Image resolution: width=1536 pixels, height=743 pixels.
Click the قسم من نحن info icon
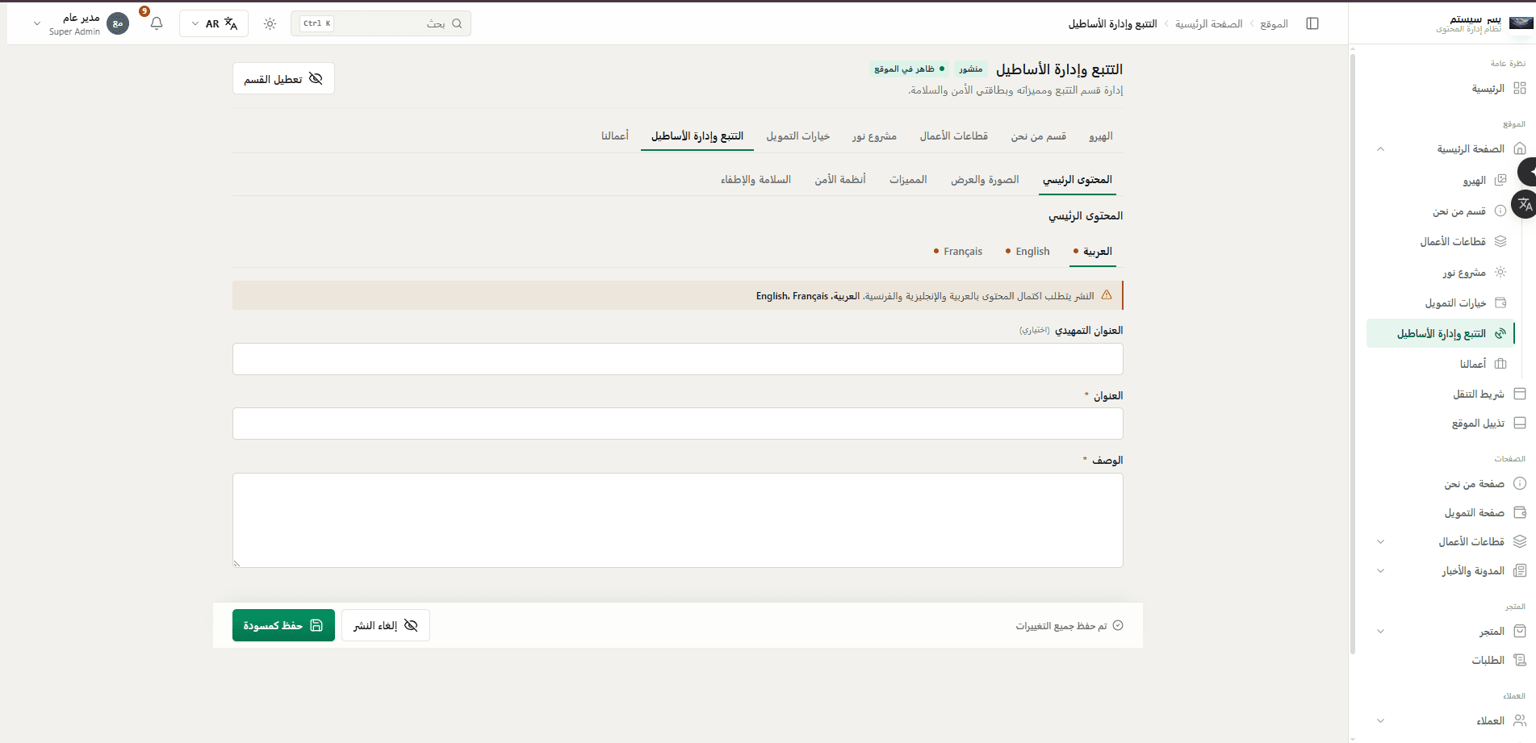point(1500,211)
